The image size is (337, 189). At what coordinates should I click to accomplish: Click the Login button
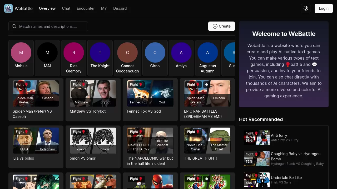(324, 8)
